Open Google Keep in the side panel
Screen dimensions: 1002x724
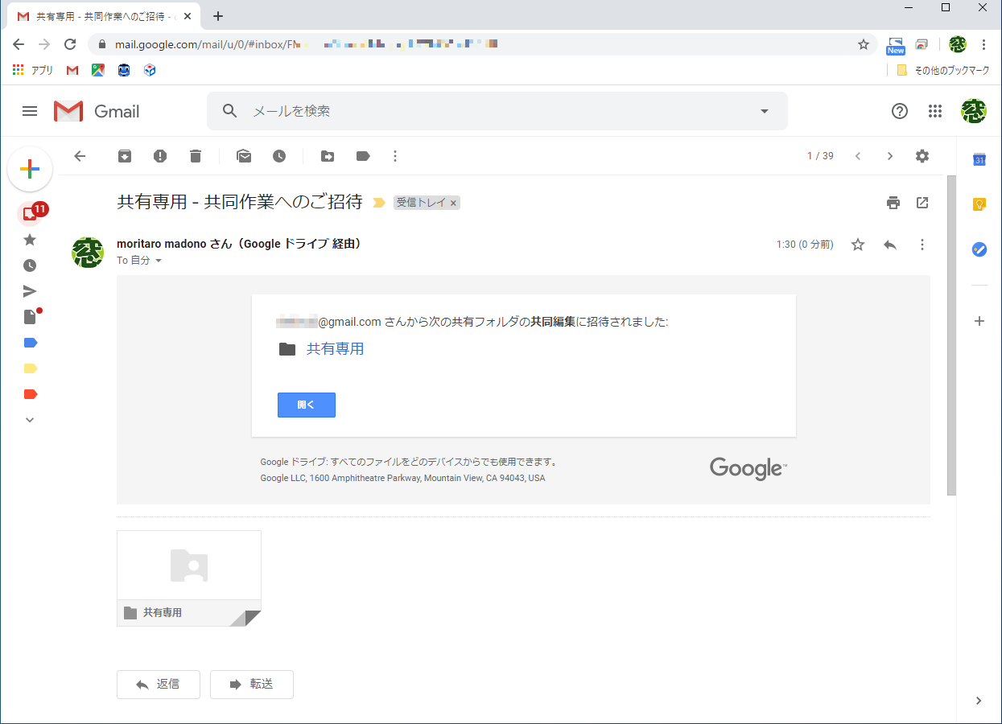(x=979, y=204)
